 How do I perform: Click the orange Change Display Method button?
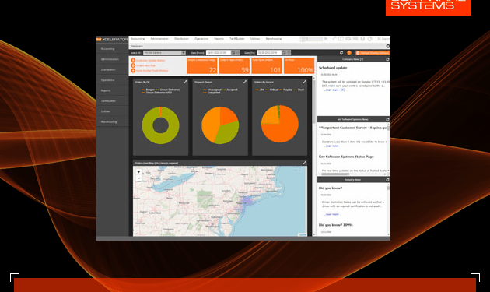tap(373, 53)
